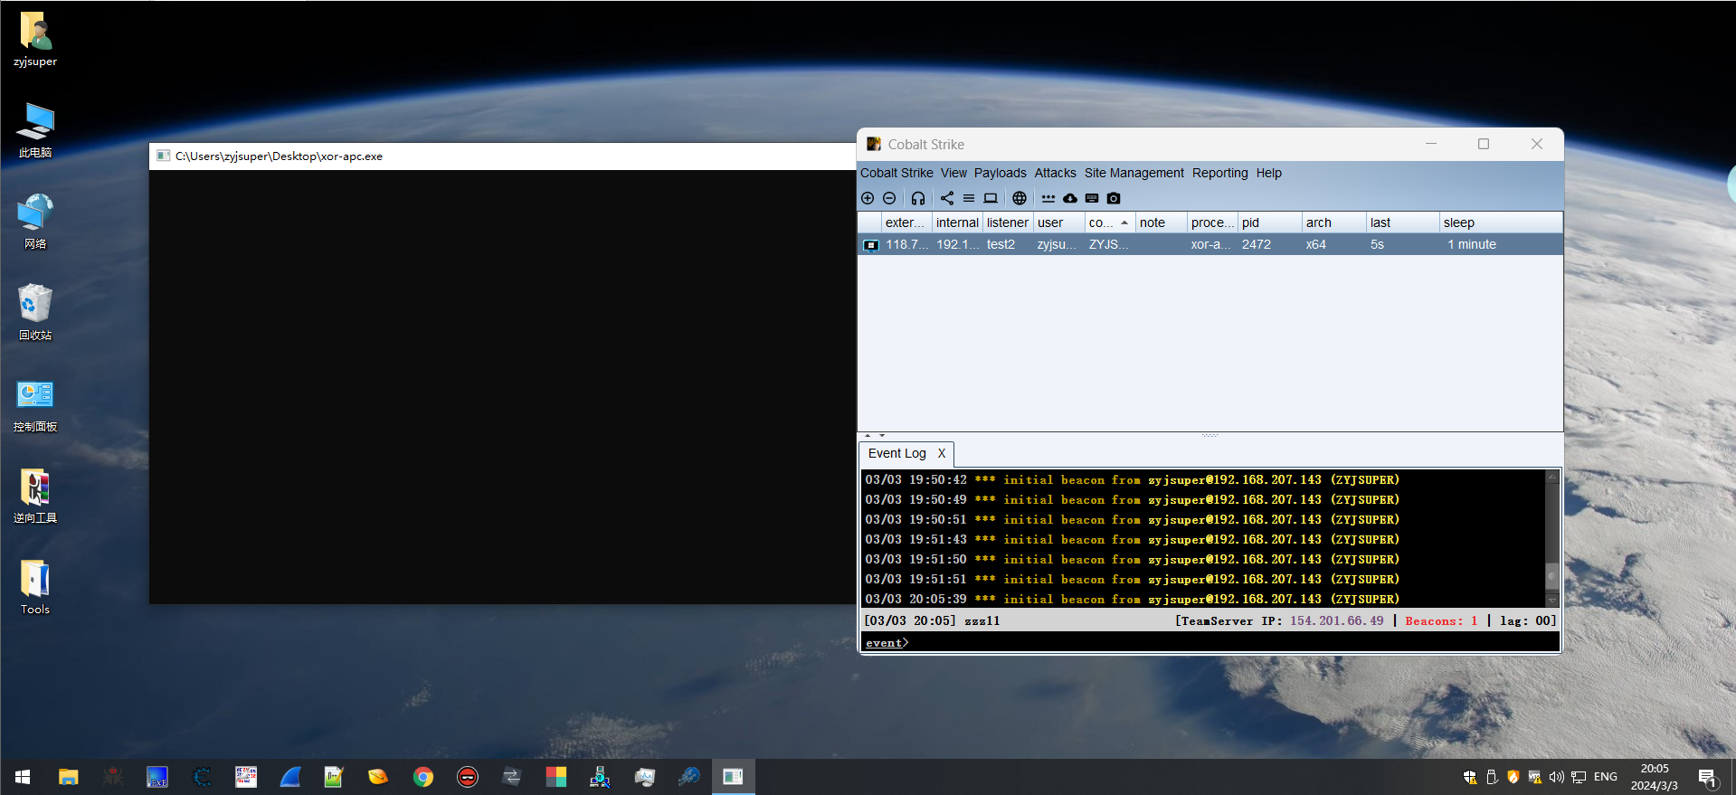Open the Help menu
This screenshot has width=1736, height=795.
coord(1268,173)
